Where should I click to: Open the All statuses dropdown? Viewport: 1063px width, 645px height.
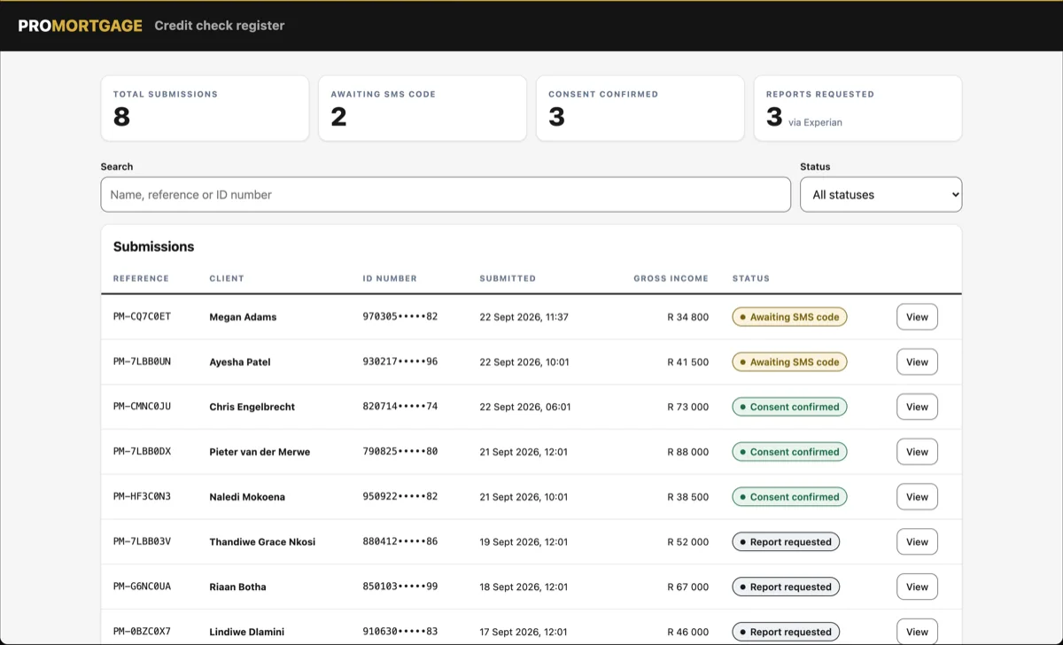point(881,194)
